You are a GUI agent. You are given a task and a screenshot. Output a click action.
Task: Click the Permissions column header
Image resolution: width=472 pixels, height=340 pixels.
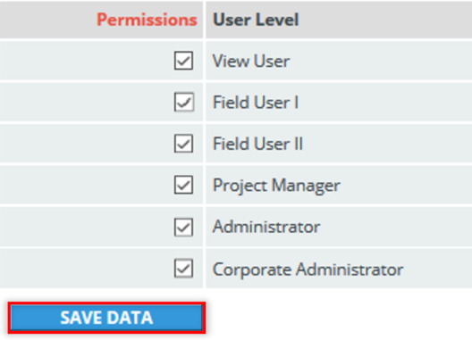[147, 20]
